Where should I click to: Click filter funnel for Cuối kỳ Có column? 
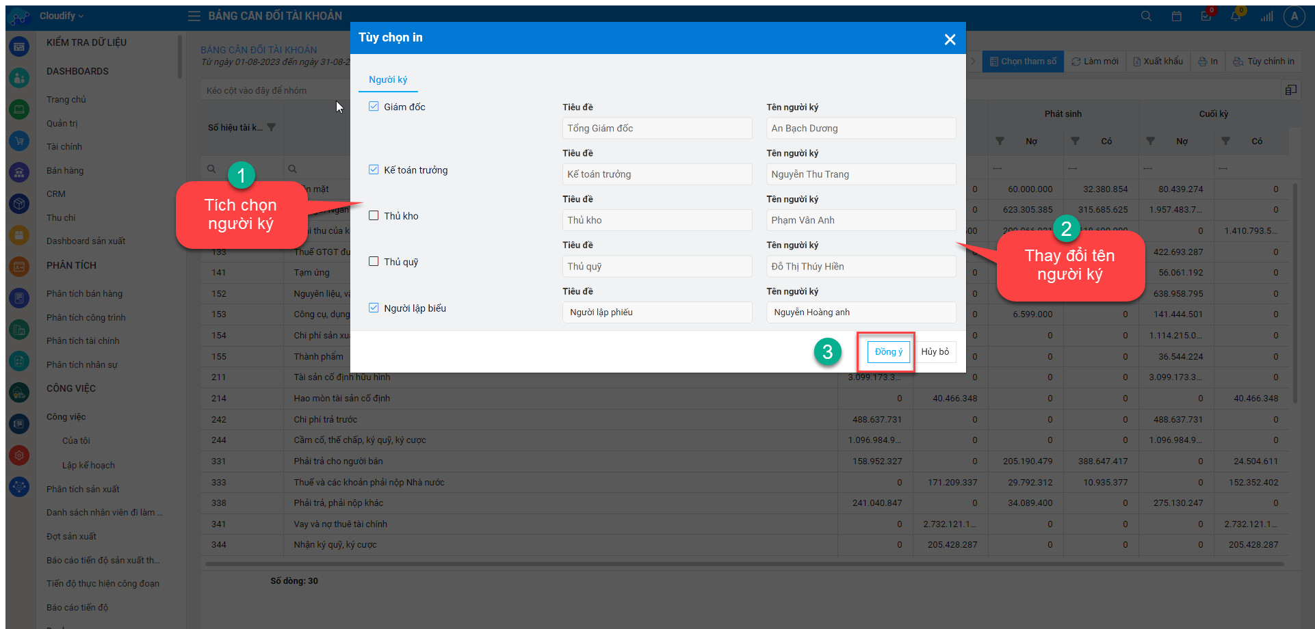click(x=1226, y=141)
